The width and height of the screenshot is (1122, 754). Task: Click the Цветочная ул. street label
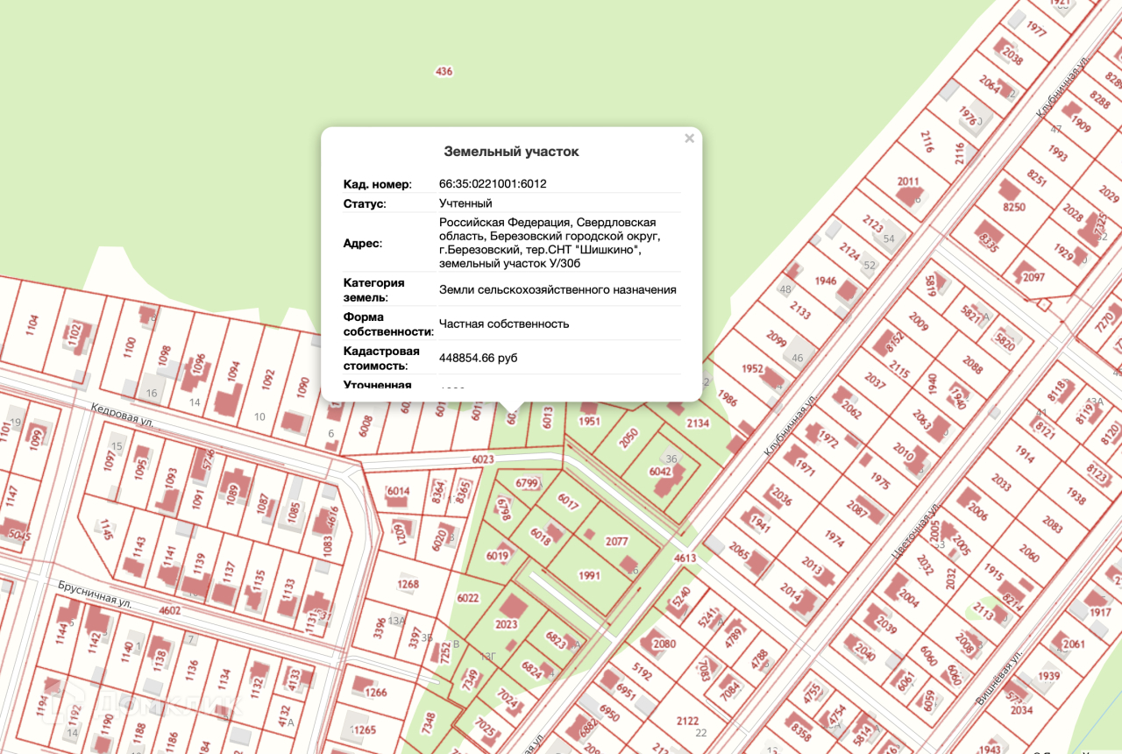tap(916, 530)
